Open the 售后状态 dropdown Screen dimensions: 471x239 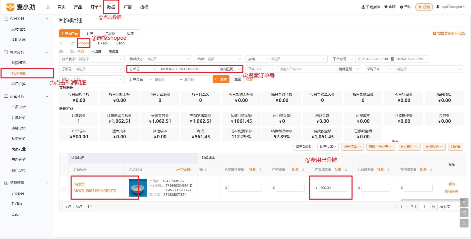159,59
